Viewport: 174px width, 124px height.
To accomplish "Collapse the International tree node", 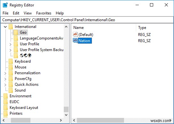I will (5, 27).
